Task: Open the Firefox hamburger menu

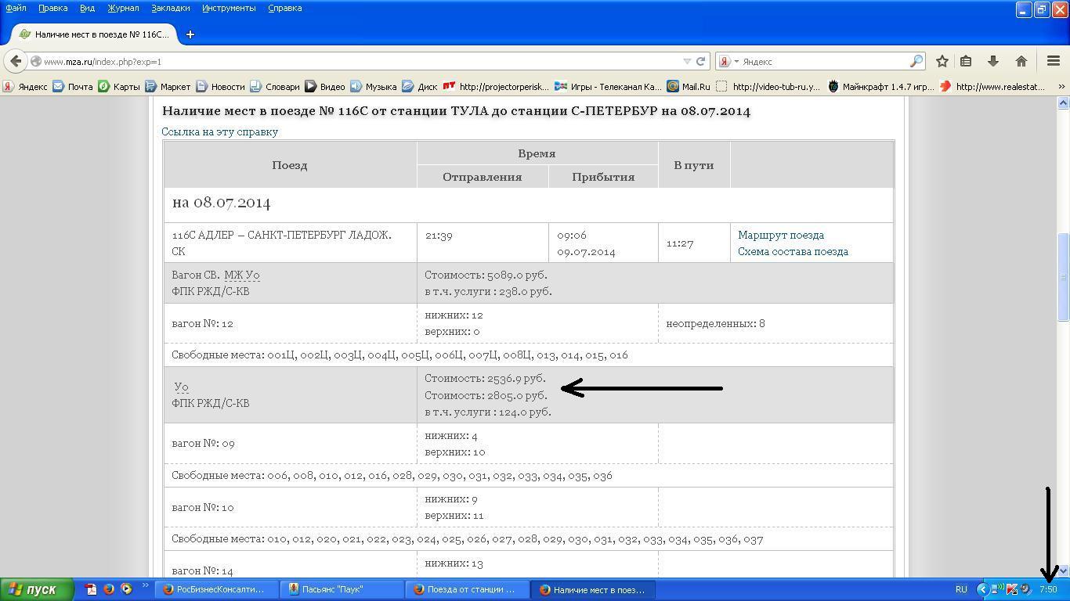Action: pos(1054,61)
